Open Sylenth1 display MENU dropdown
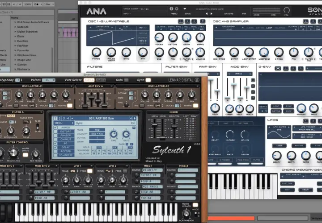322x223 pixels. (x=64, y=123)
